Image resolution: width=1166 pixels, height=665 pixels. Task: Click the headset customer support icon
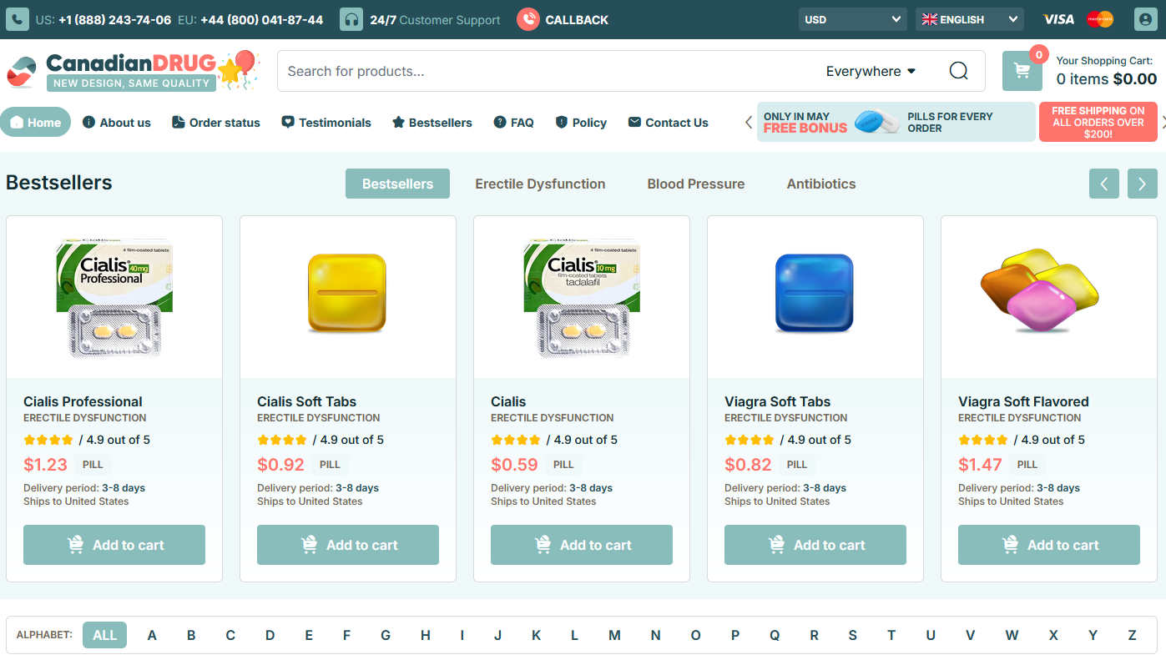[351, 19]
